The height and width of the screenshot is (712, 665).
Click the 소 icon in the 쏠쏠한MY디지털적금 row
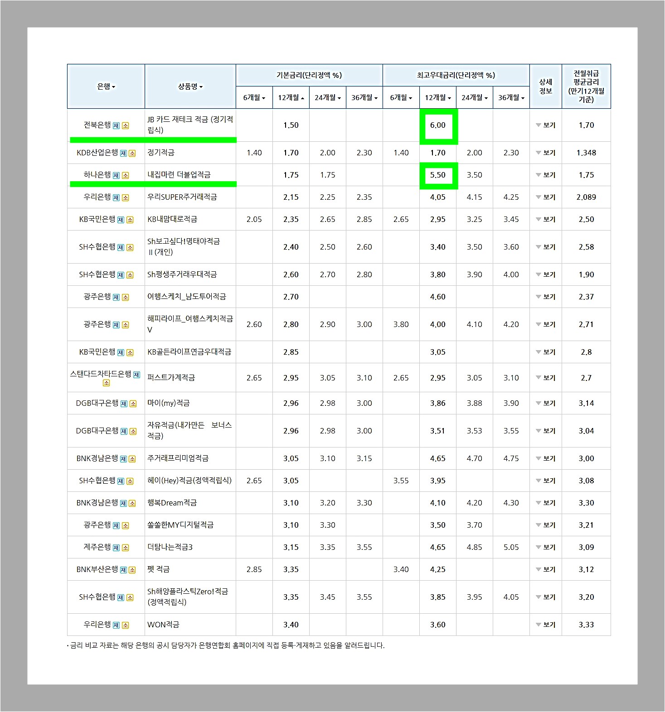pos(126,526)
